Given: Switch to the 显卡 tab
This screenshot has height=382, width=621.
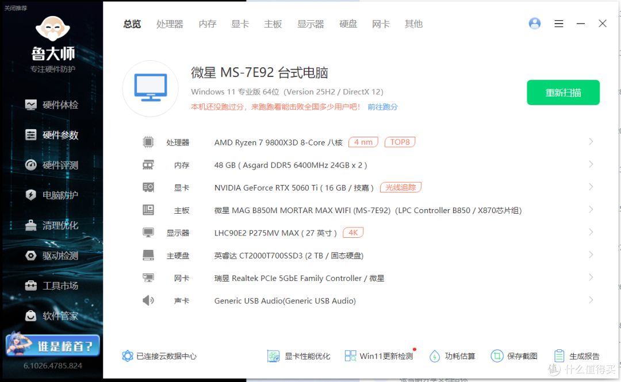Looking at the screenshot, I should (240, 24).
